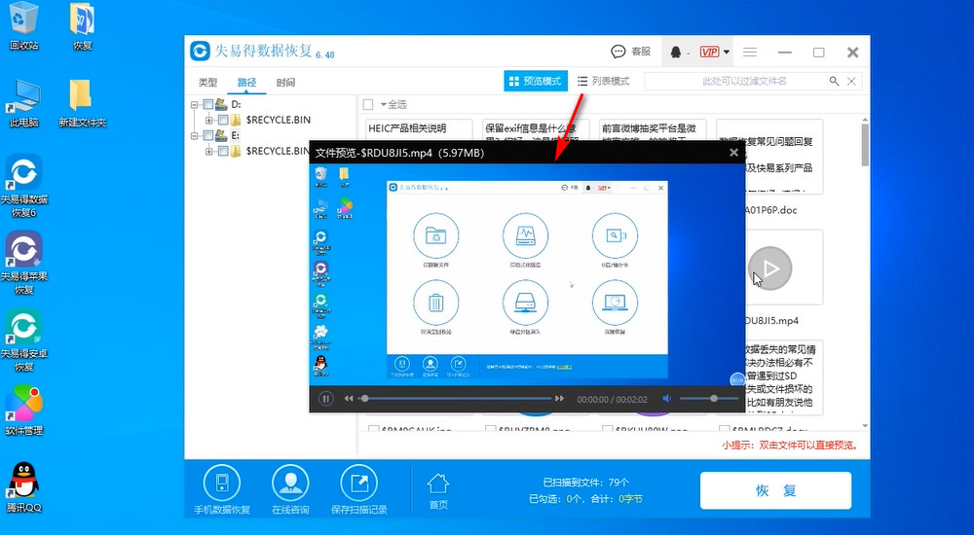Click the scrollbar down arrow in file list
The width and height of the screenshot is (974, 535).
(x=865, y=426)
